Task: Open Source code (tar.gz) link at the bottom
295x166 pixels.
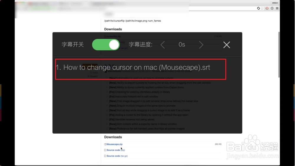Action: (x=117, y=156)
